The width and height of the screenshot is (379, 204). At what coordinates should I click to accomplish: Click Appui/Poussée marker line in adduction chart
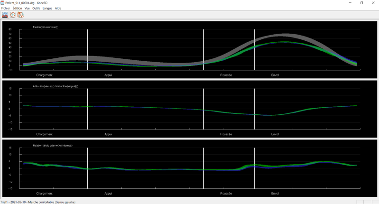pos(203,109)
